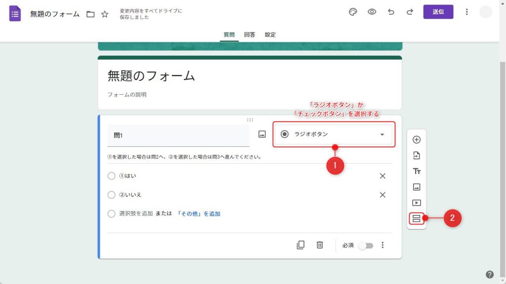Screen dimensions: 506x284
Task: Click 「その他」を追加 link
Action: tap(199, 214)
